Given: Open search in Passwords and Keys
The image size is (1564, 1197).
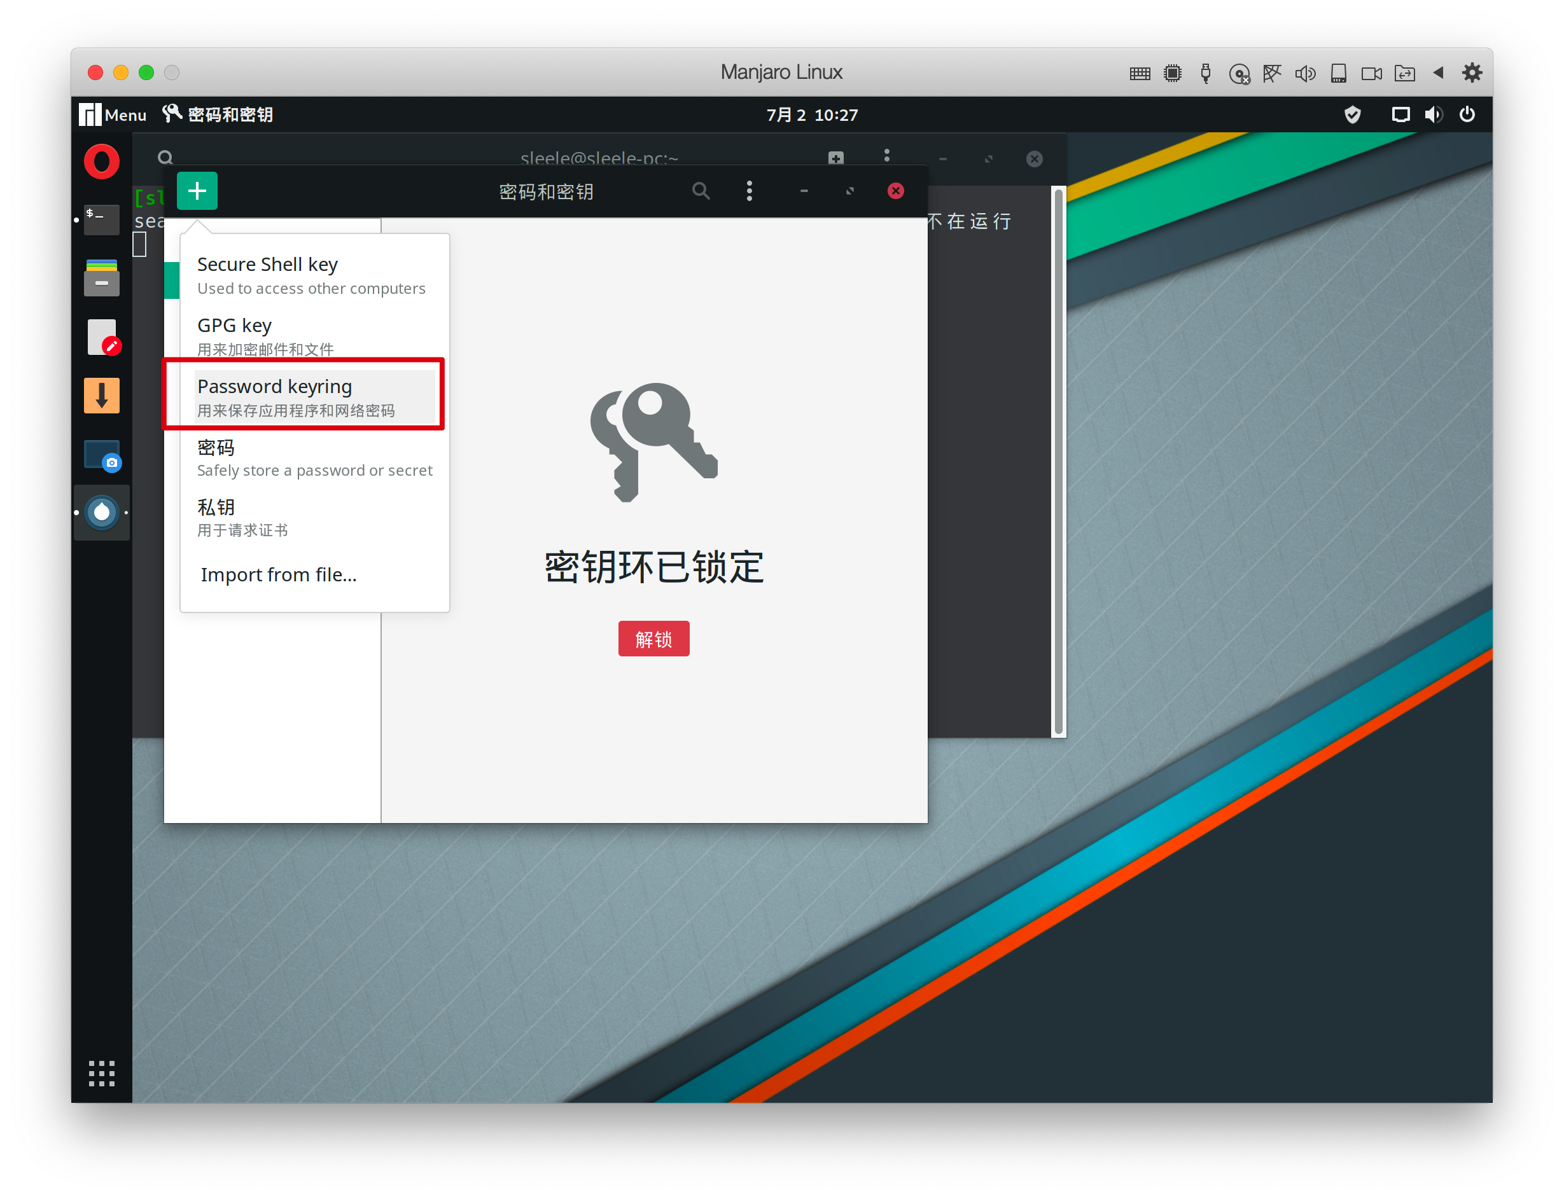Looking at the screenshot, I should pos(701,191).
